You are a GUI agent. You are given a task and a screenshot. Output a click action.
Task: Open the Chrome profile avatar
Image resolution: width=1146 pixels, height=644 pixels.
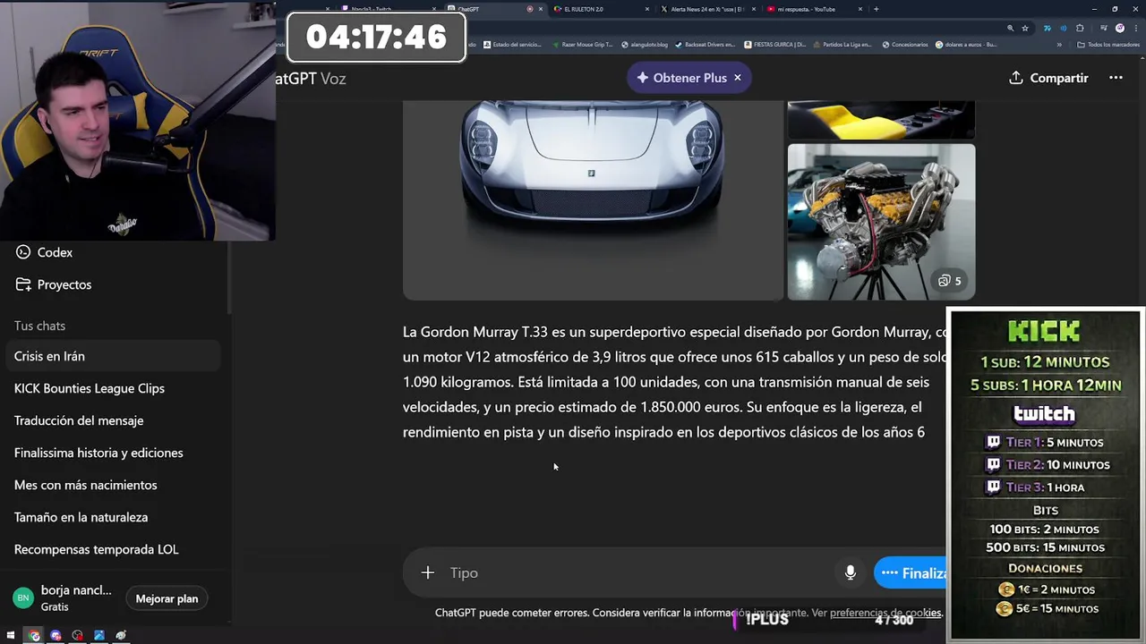[1120, 28]
